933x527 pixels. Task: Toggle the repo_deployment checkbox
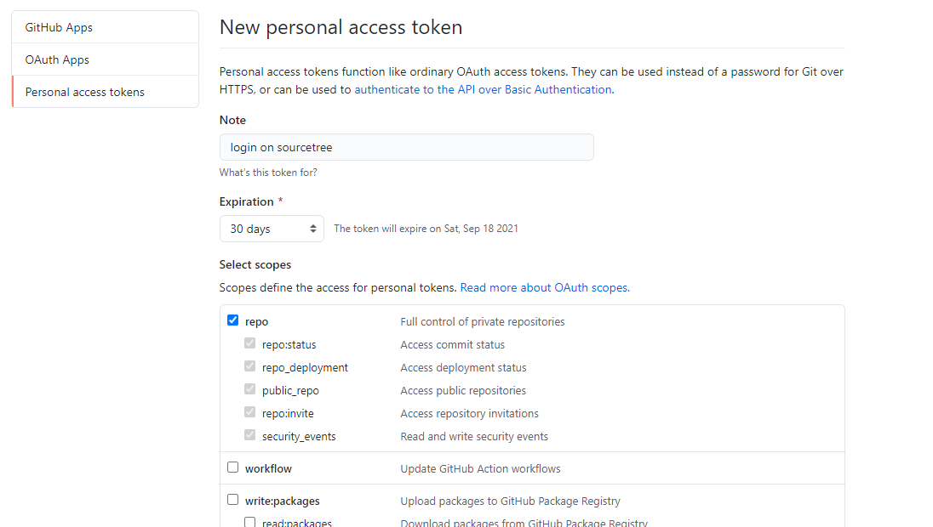coord(250,366)
